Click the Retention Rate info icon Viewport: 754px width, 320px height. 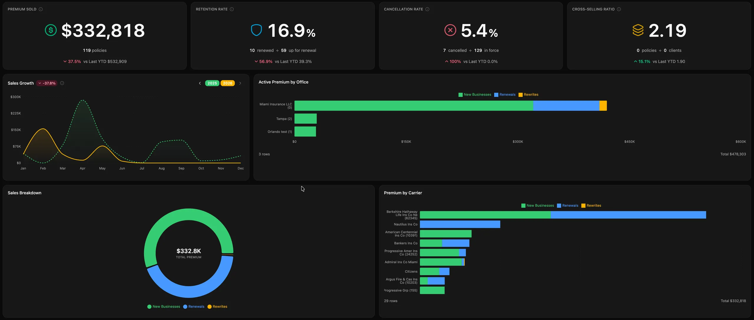coord(232,9)
